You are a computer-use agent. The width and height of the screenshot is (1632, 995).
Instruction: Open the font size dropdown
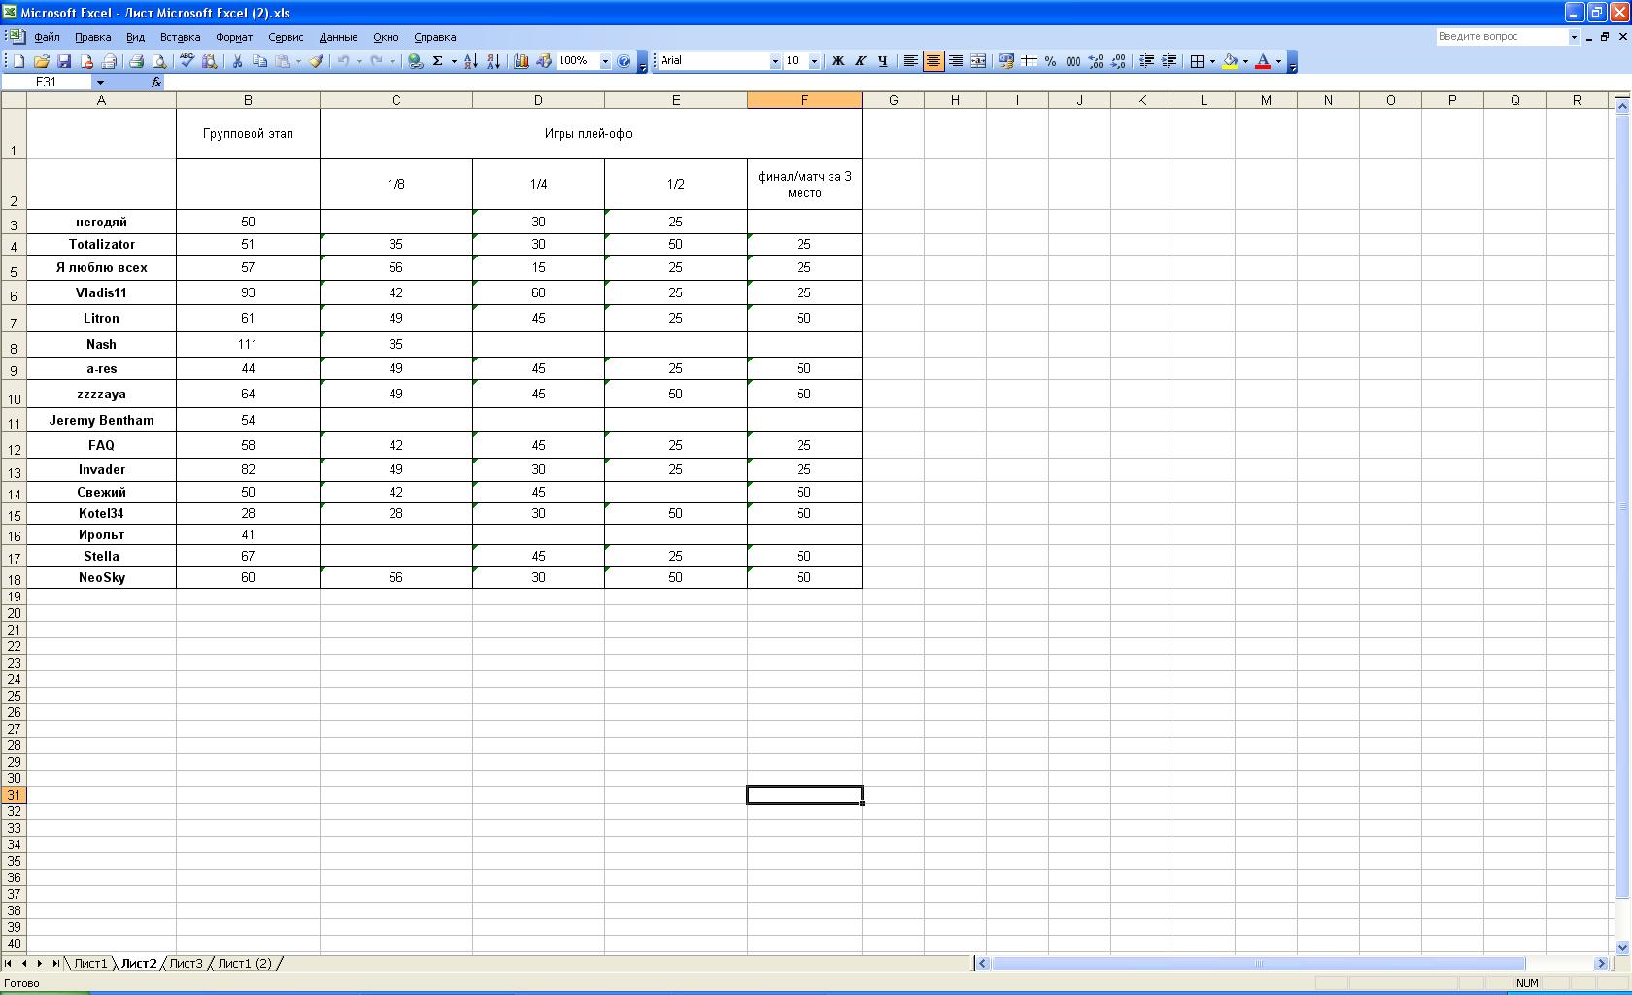click(x=814, y=61)
